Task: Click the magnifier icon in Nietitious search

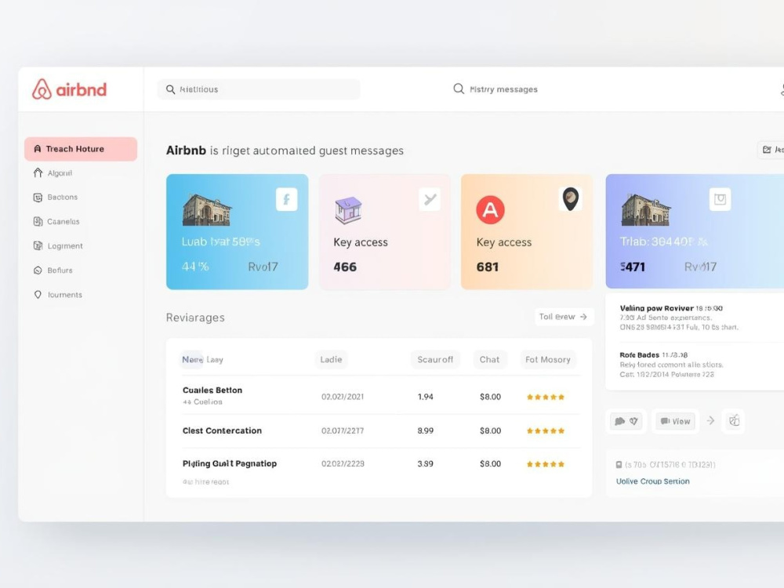Action: coord(170,89)
